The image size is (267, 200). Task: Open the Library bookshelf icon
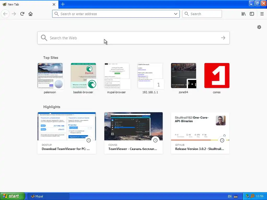(x=244, y=14)
